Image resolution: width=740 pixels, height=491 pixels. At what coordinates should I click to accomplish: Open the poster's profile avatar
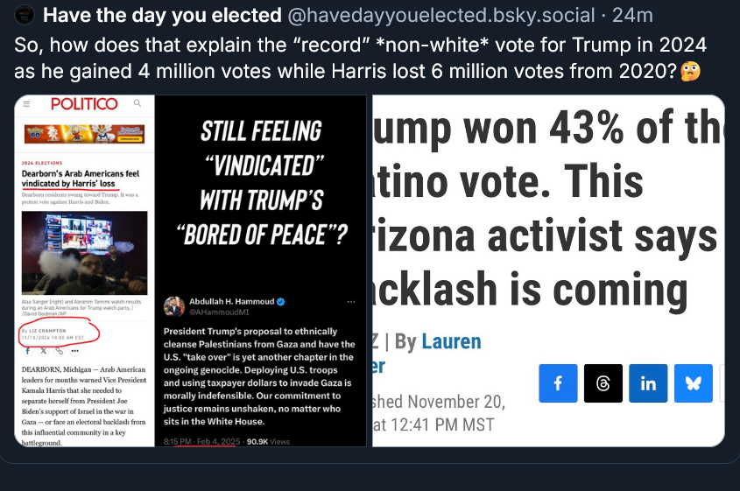click(26, 15)
